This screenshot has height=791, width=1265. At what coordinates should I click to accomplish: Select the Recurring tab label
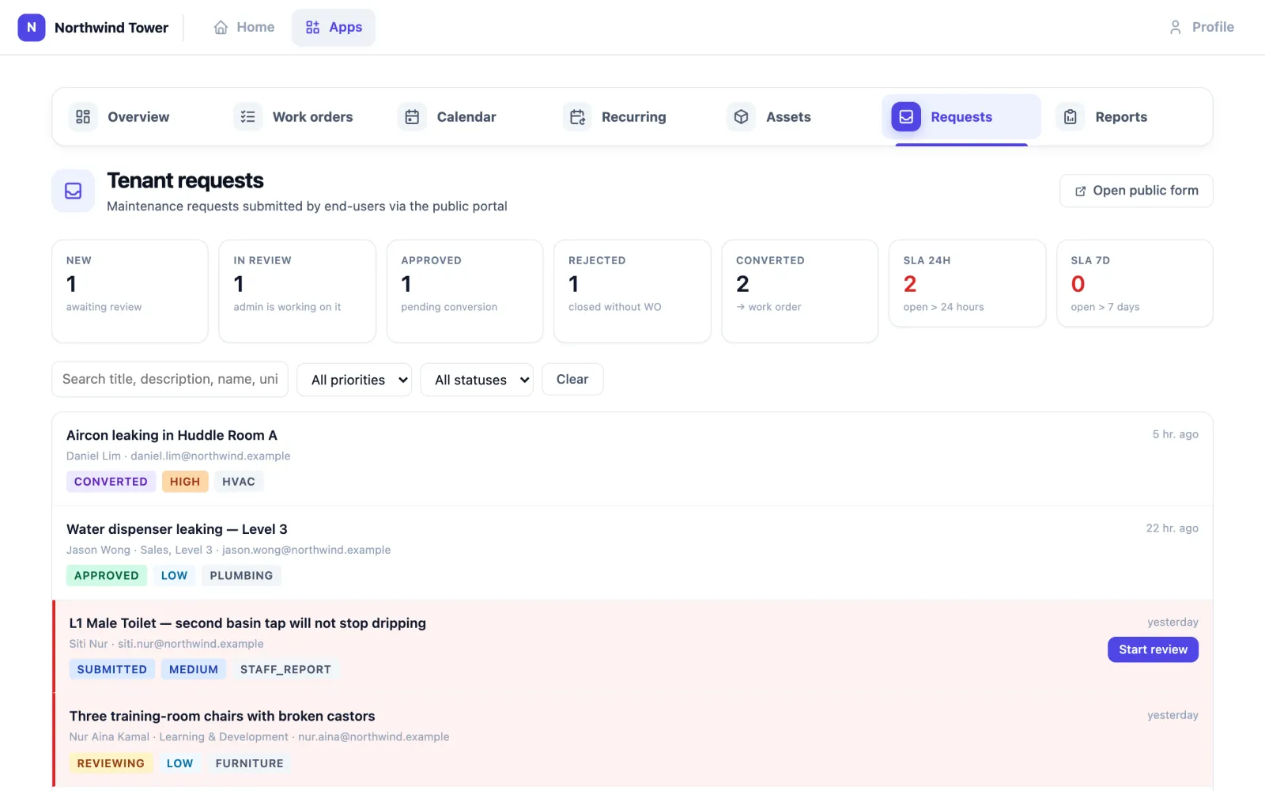tap(634, 117)
